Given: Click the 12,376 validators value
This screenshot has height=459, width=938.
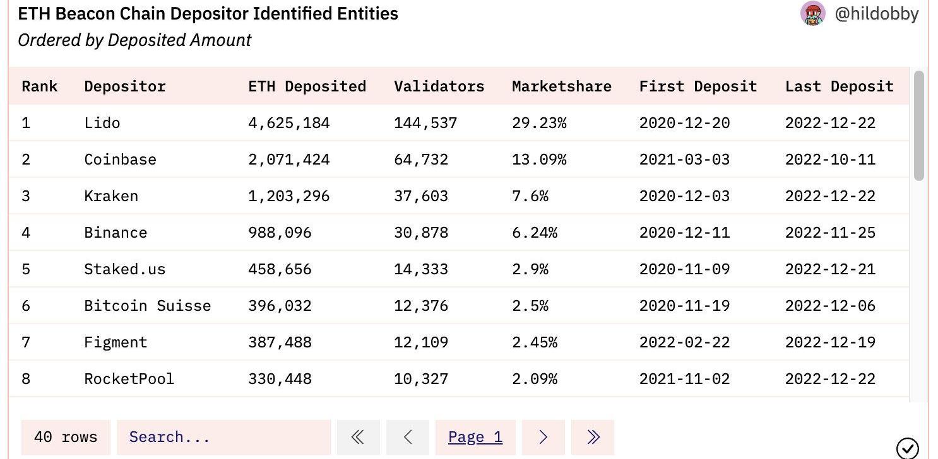Looking at the screenshot, I should [421, 306].
